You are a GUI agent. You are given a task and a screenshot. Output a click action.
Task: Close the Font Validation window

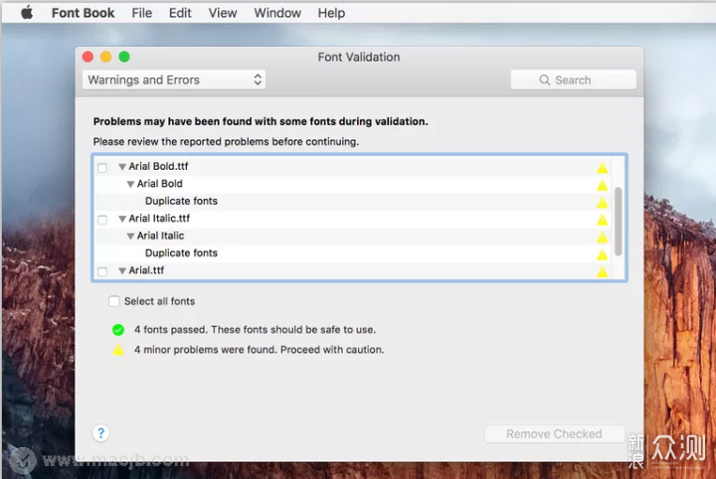tap(88, 57)
